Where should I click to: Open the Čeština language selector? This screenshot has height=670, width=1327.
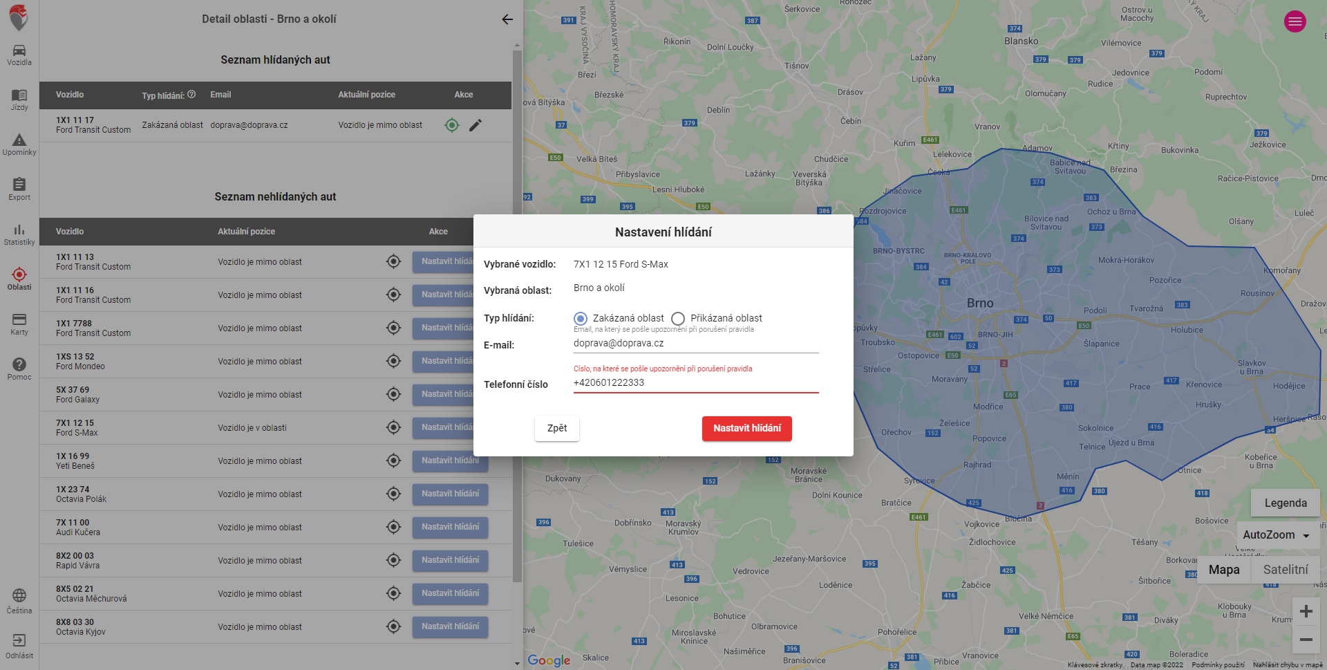tap(19, 600)
